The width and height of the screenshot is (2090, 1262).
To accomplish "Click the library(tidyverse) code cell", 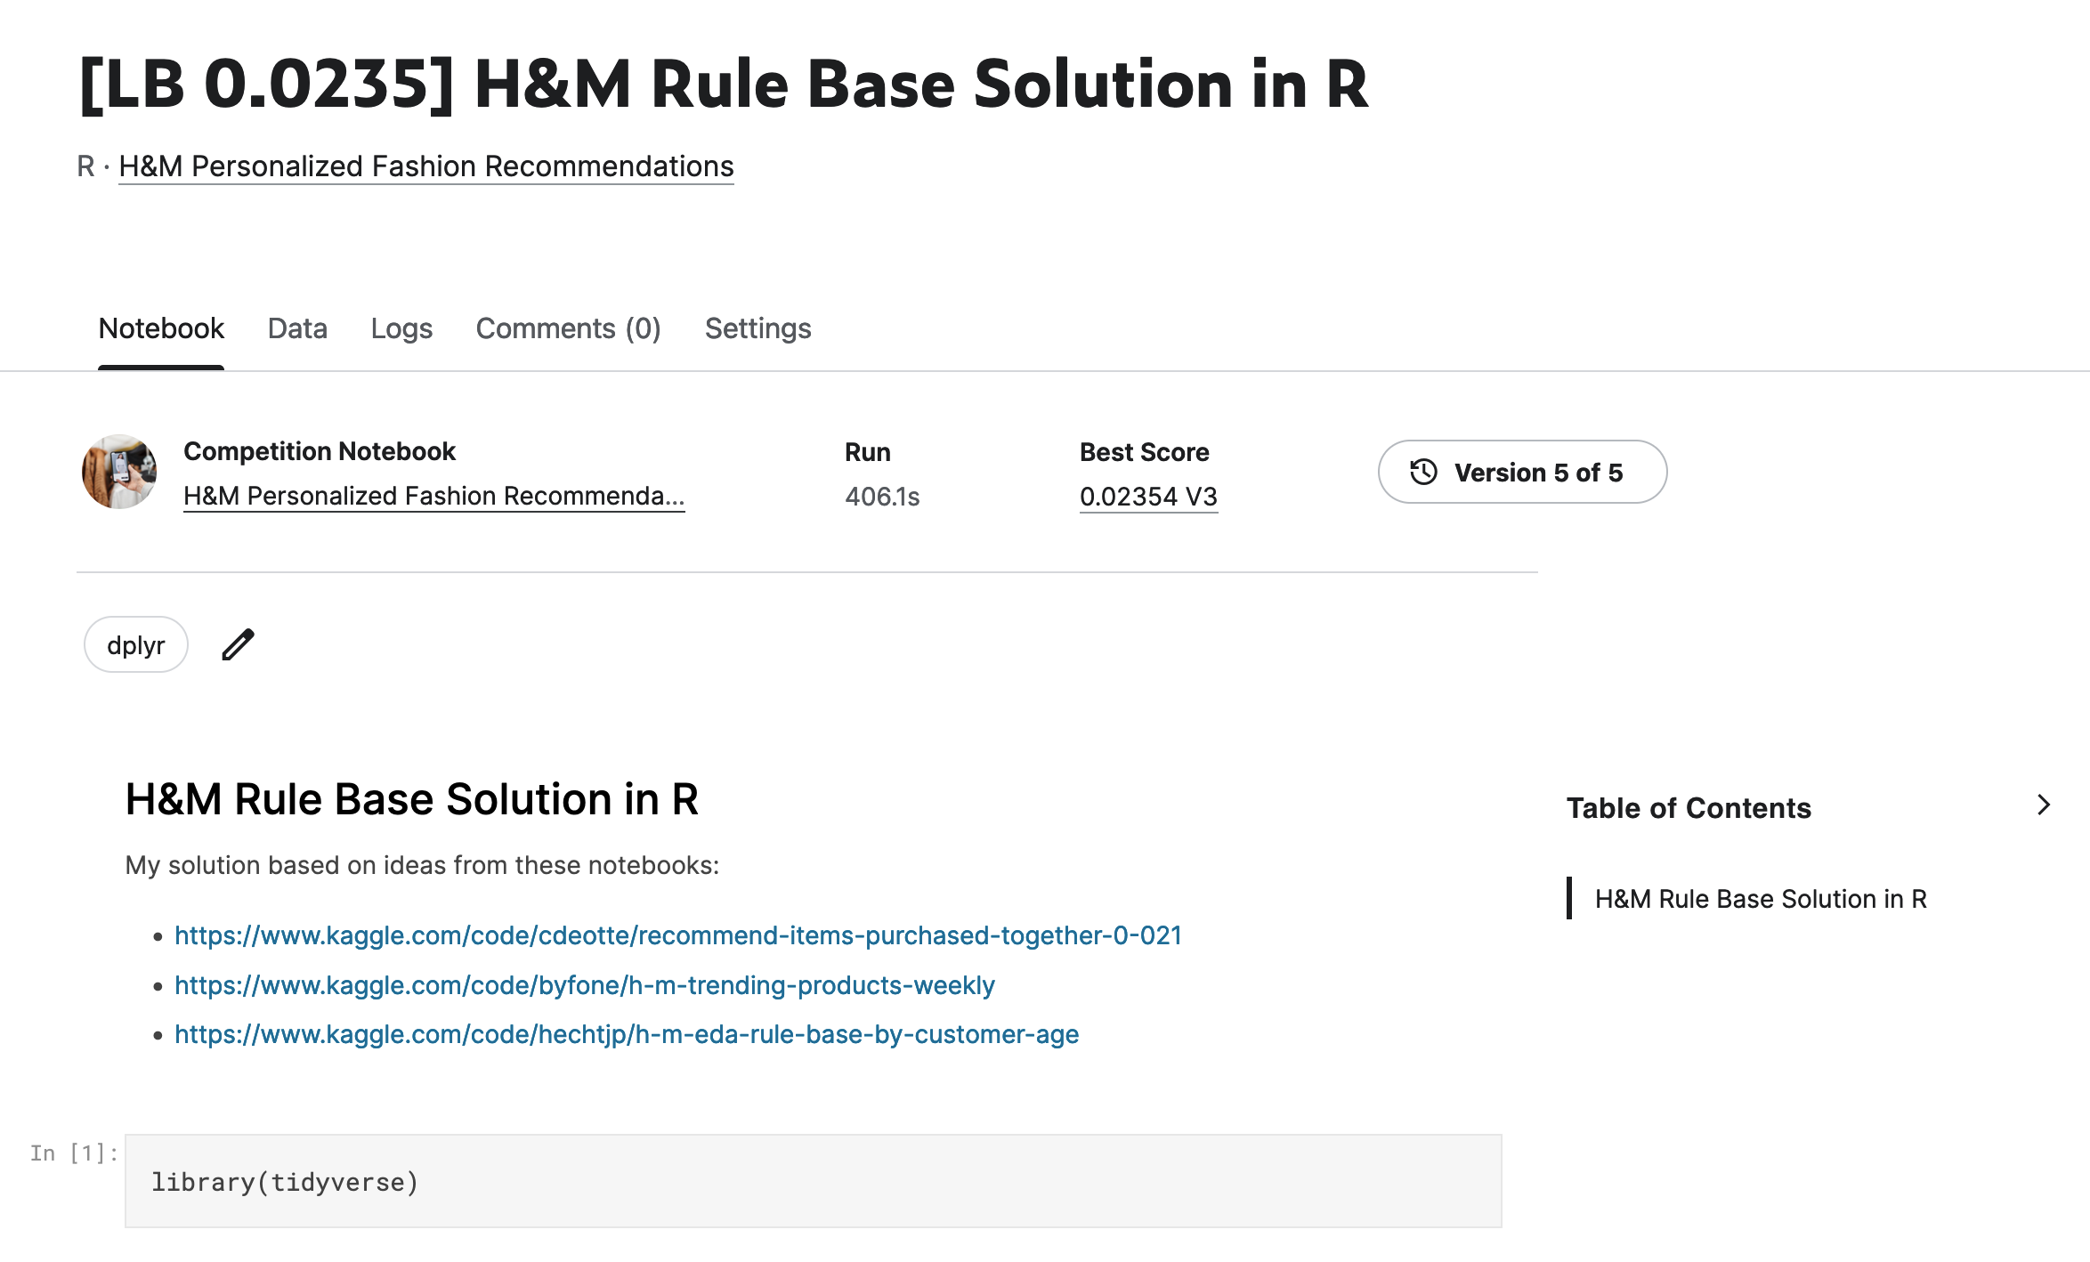I will click(813, 1182).
